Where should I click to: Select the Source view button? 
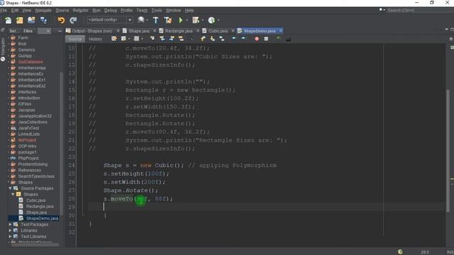point(75,39)
